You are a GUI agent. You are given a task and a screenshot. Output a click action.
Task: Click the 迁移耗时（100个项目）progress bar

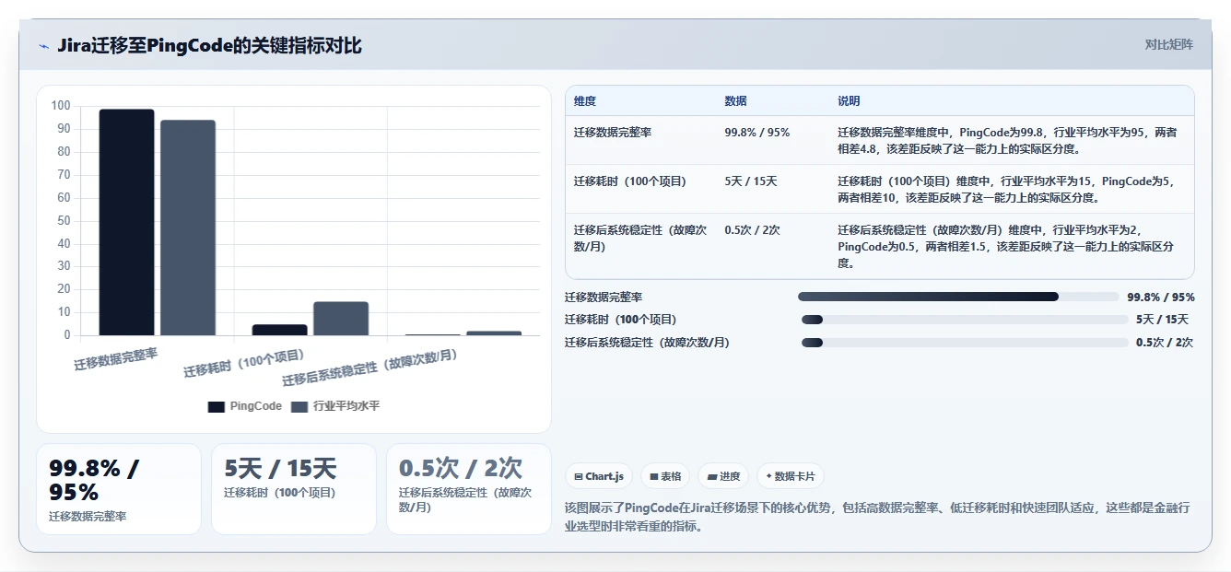click(x=965, y=320)
